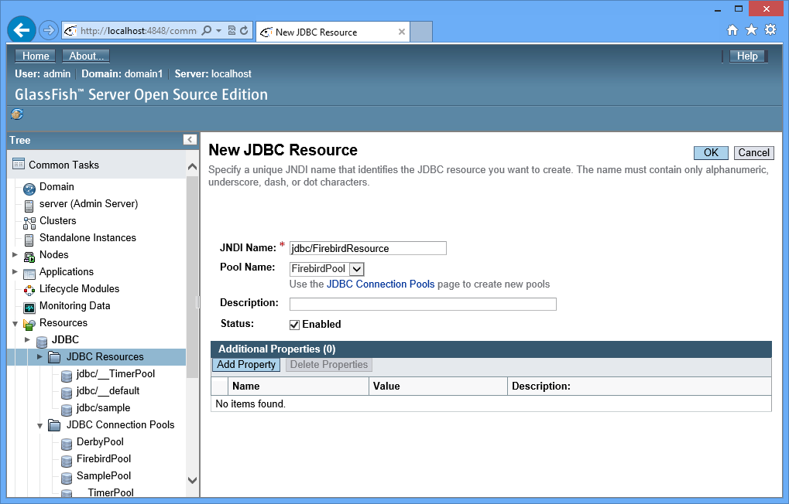
Task: Click the Nodes icon in tree
Action: (x=29, y=257)
